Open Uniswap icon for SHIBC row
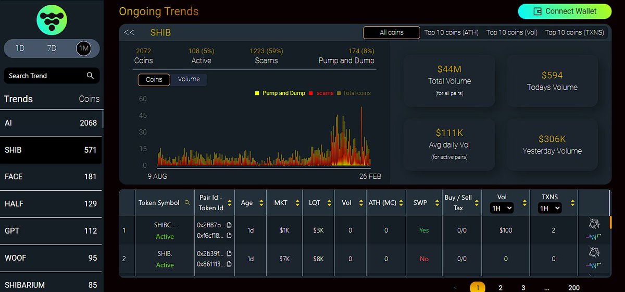Viewport: 625px width, 292px height. (594, 224)
